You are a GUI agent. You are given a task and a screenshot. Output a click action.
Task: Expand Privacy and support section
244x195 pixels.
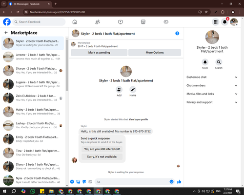[212, 102]
